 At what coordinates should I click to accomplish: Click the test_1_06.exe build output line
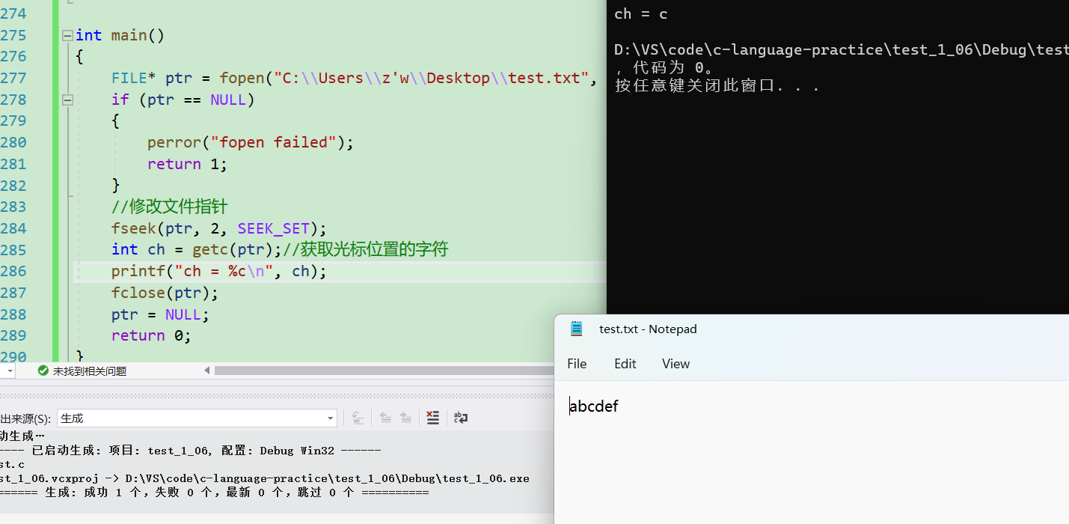265,478
